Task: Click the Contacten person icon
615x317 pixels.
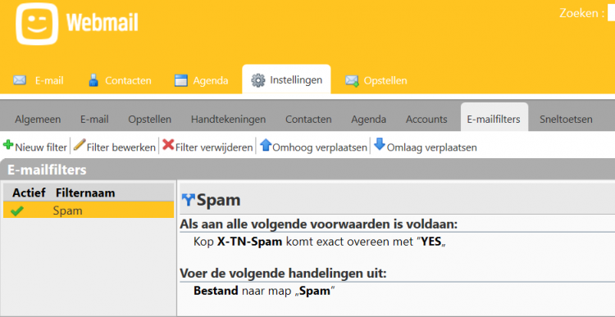Action: [93, 80]
